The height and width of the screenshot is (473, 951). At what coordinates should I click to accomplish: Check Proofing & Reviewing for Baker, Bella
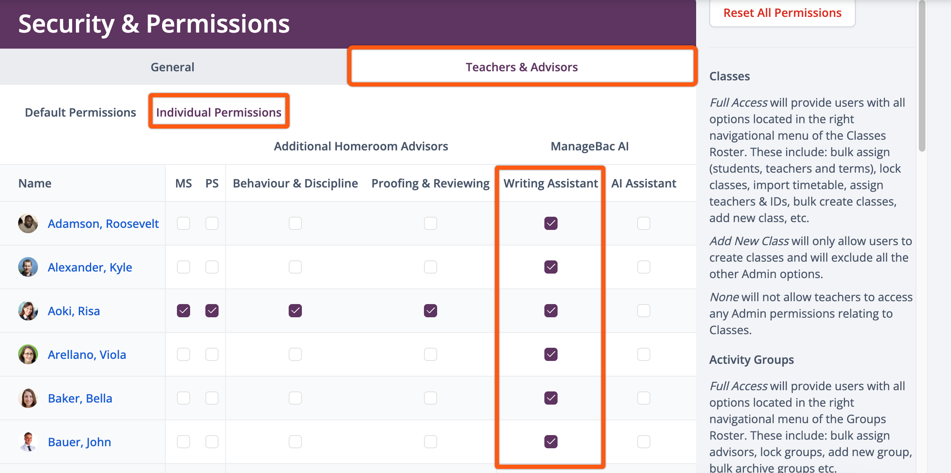pos(430,398)
